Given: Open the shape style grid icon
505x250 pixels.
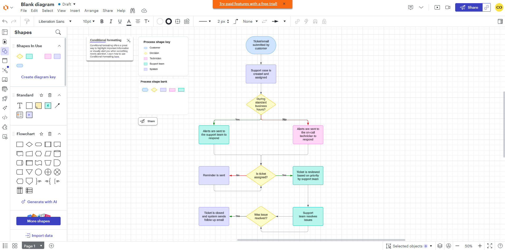Looking at the screenshot, I should tap(178, 21).
